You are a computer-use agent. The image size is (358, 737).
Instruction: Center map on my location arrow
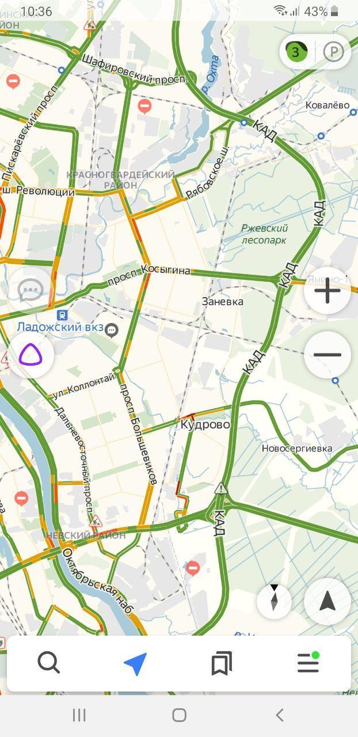[327, 602]
